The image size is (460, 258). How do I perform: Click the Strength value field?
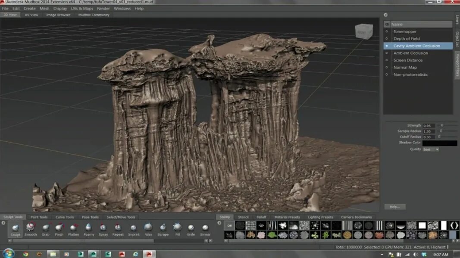click(429, 126)
